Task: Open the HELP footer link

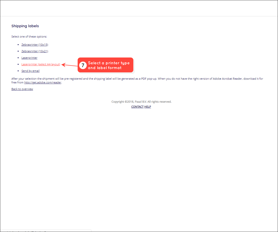Action: (148, 107)
